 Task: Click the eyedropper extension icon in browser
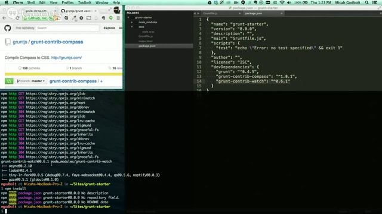74,18
